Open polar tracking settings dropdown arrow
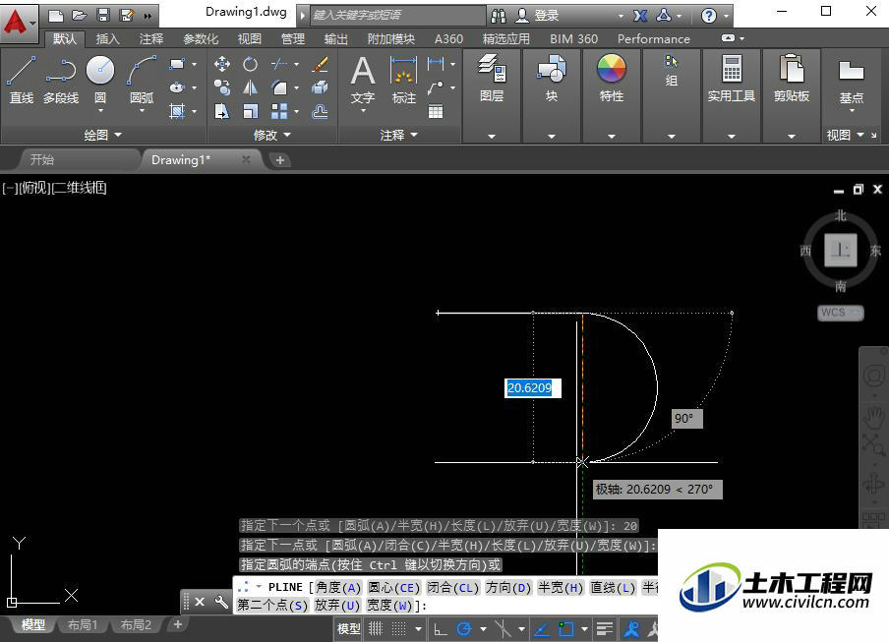This screenshot has height=642, width=889. (x=483, y=628)
